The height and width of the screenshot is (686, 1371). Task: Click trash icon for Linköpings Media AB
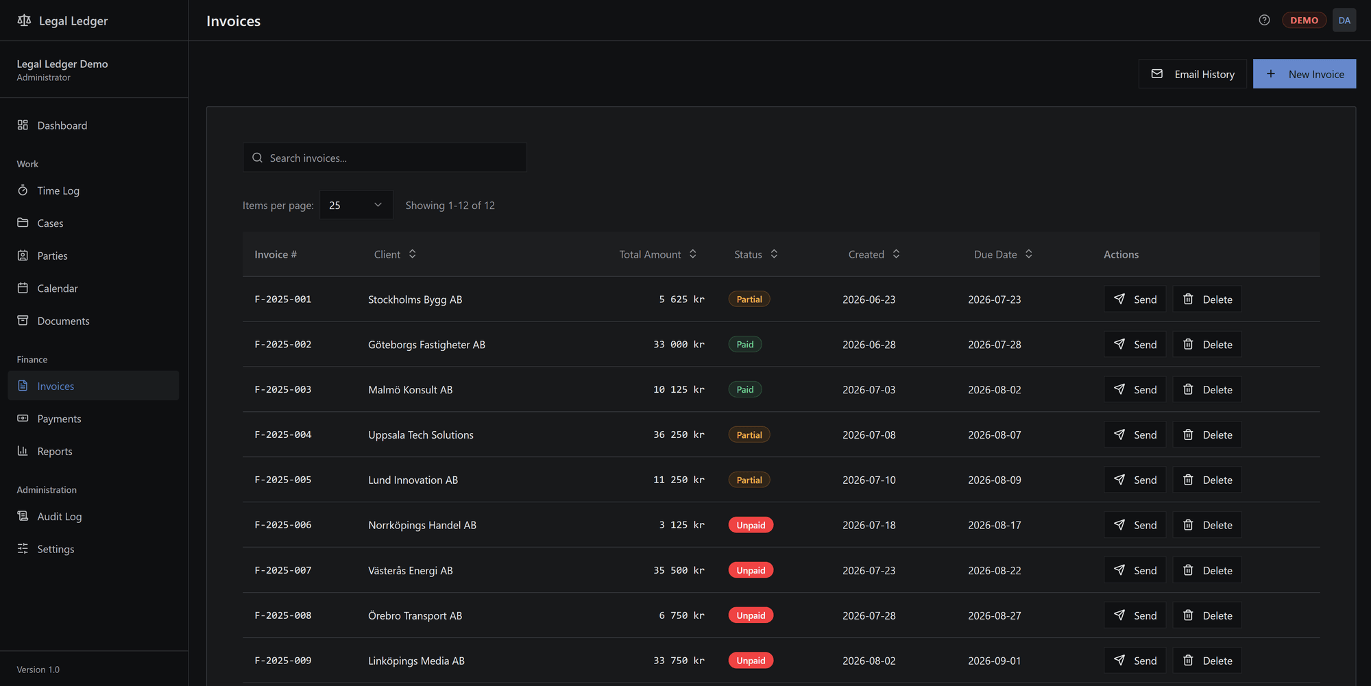point(1188,661)
